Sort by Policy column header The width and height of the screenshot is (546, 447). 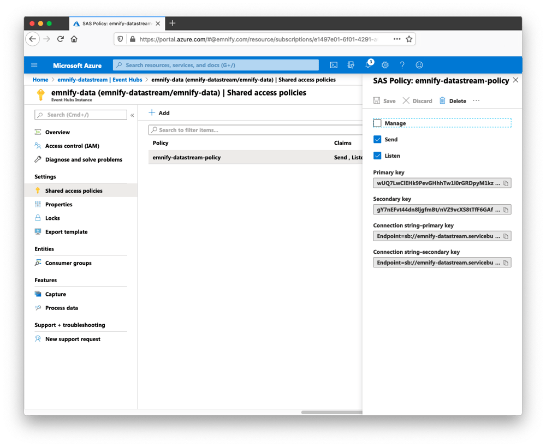(161, 143)
